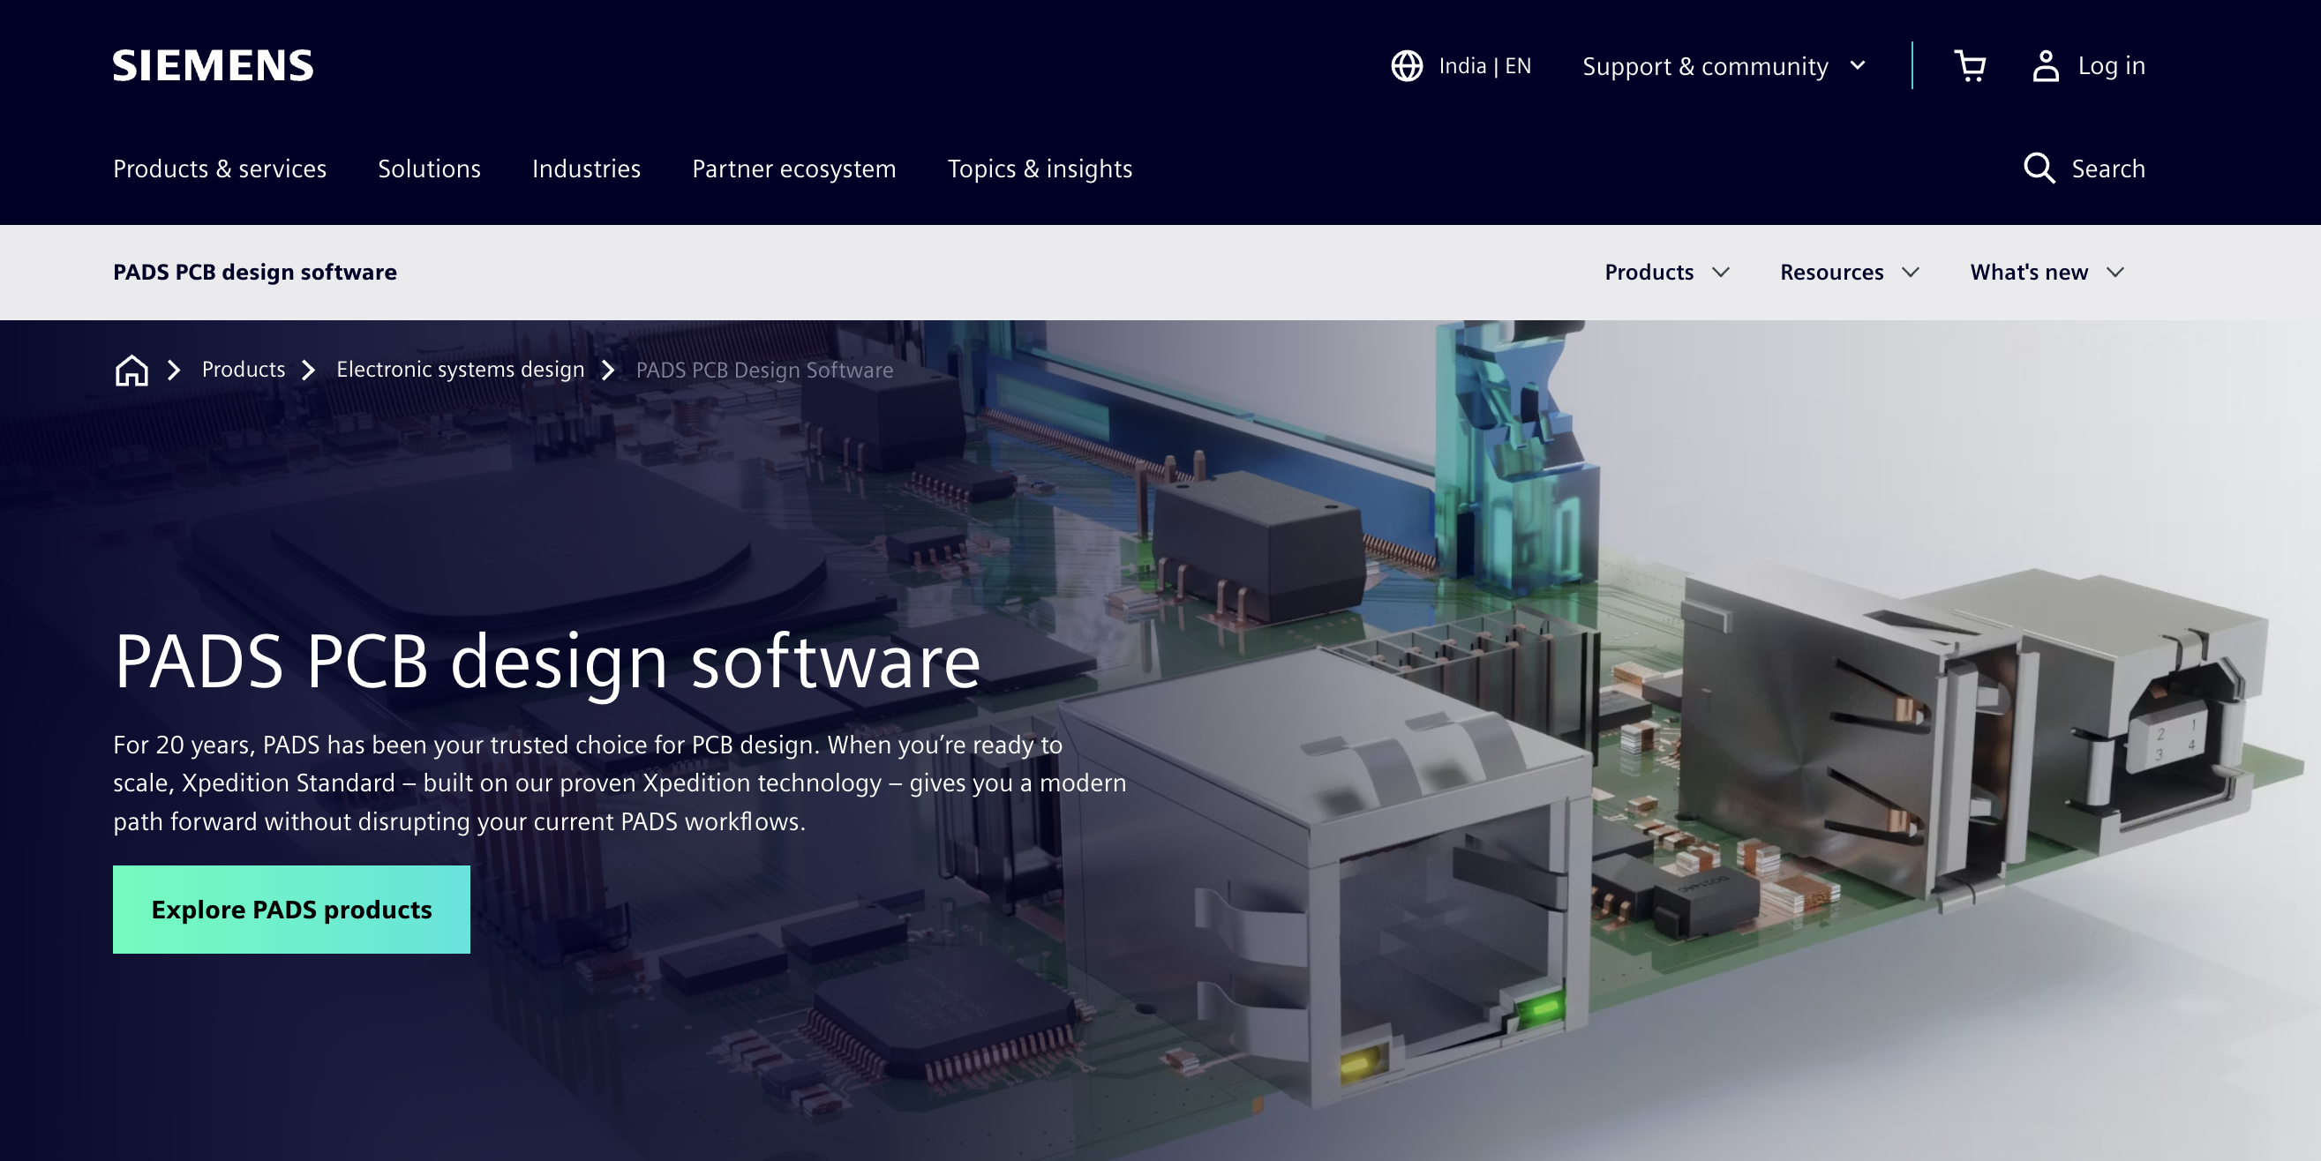Expand Support & community dropdown
Screen dimensions: 2321x1161
tap(1724, 66)
